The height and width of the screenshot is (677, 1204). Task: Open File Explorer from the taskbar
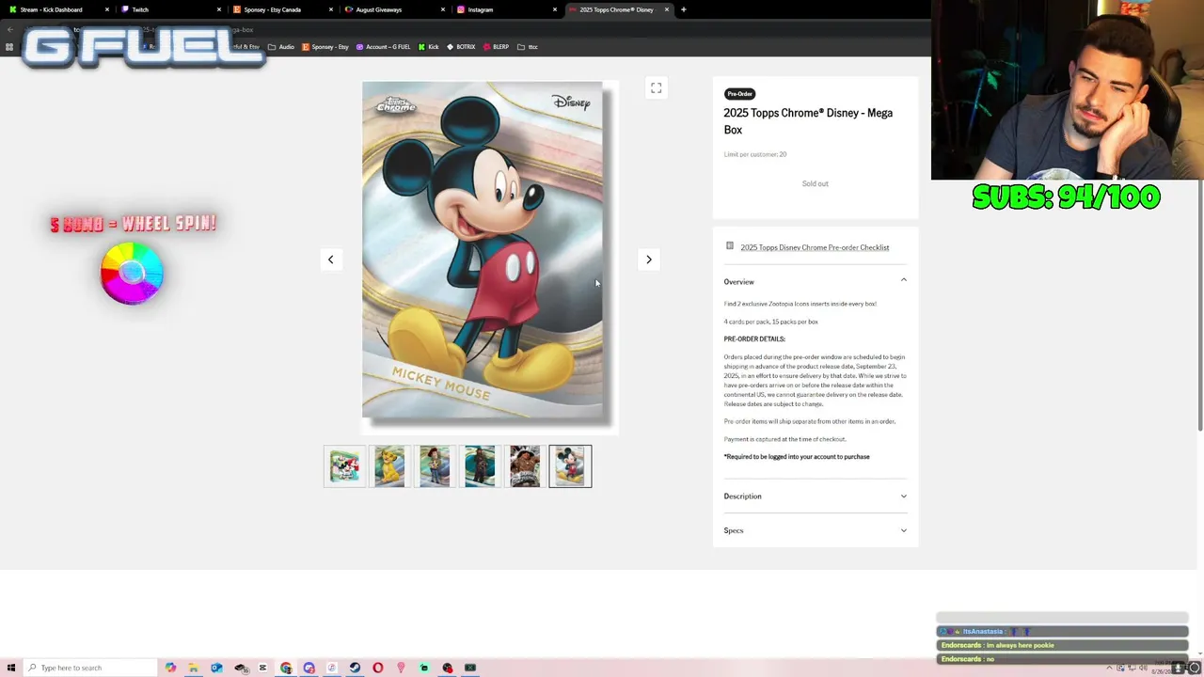pos(193,668)
